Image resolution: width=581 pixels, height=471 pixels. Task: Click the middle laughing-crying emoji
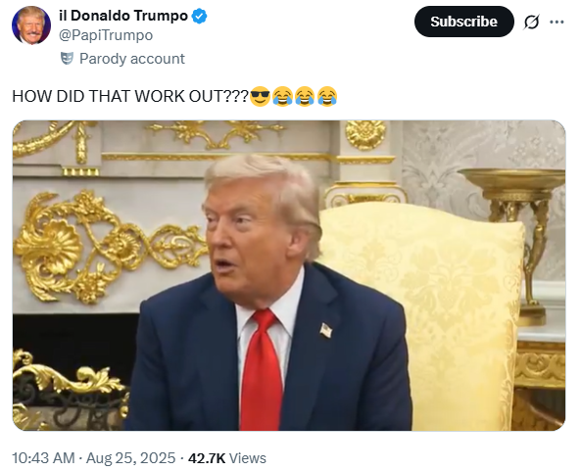tap(305, 96)
